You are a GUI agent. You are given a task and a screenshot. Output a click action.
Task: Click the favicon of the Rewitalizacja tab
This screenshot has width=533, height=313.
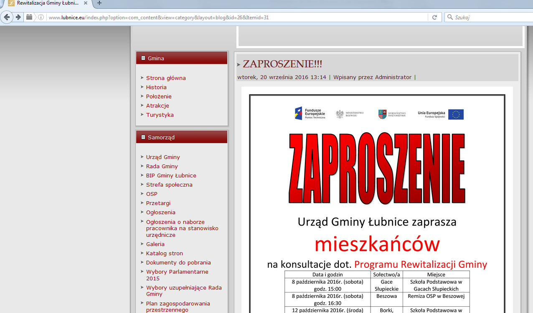11,3
